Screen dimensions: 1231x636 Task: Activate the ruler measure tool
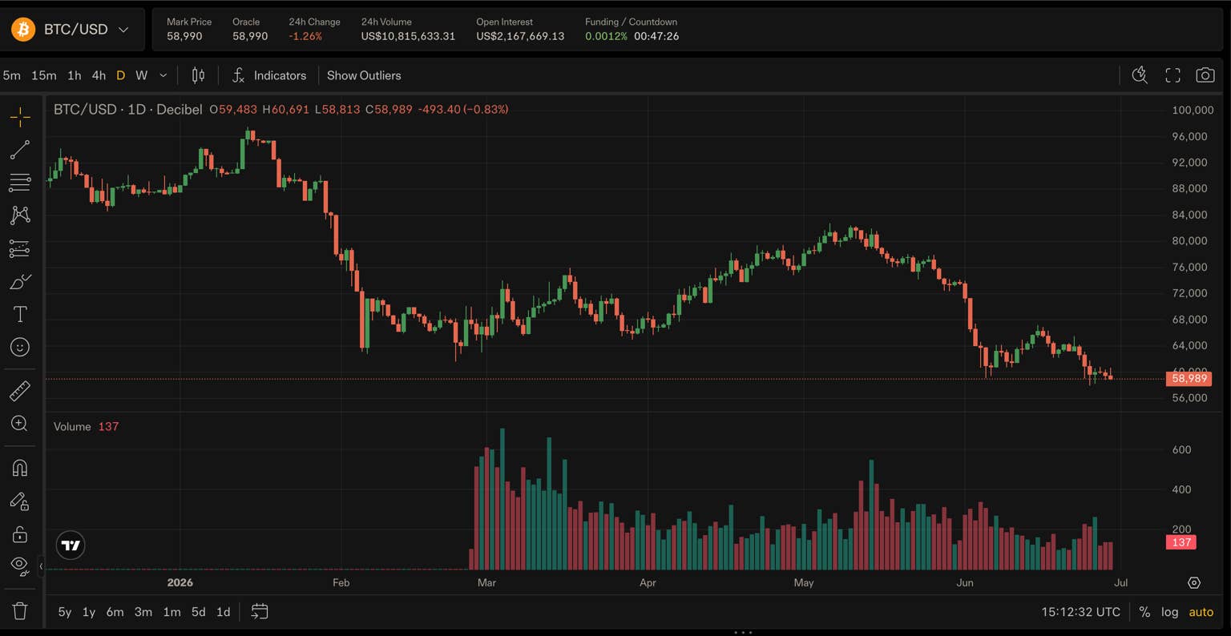click(20, 391)
